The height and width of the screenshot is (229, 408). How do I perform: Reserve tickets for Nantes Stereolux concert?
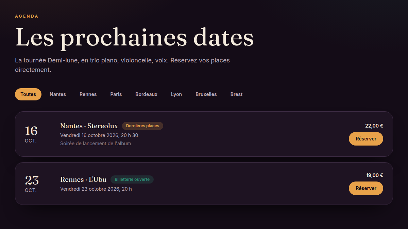pyautogui.click(x=366, y=139)
